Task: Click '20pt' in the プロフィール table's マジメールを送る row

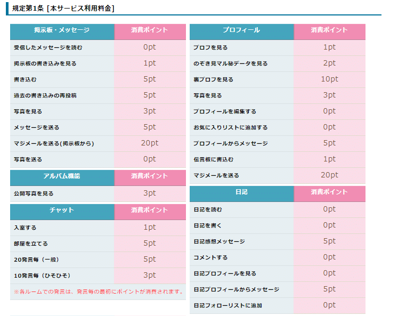Action: click(x=329, y=175)
